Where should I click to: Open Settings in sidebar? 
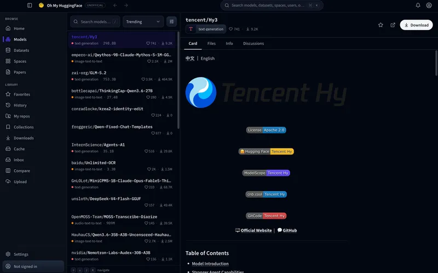pos(33,254)
